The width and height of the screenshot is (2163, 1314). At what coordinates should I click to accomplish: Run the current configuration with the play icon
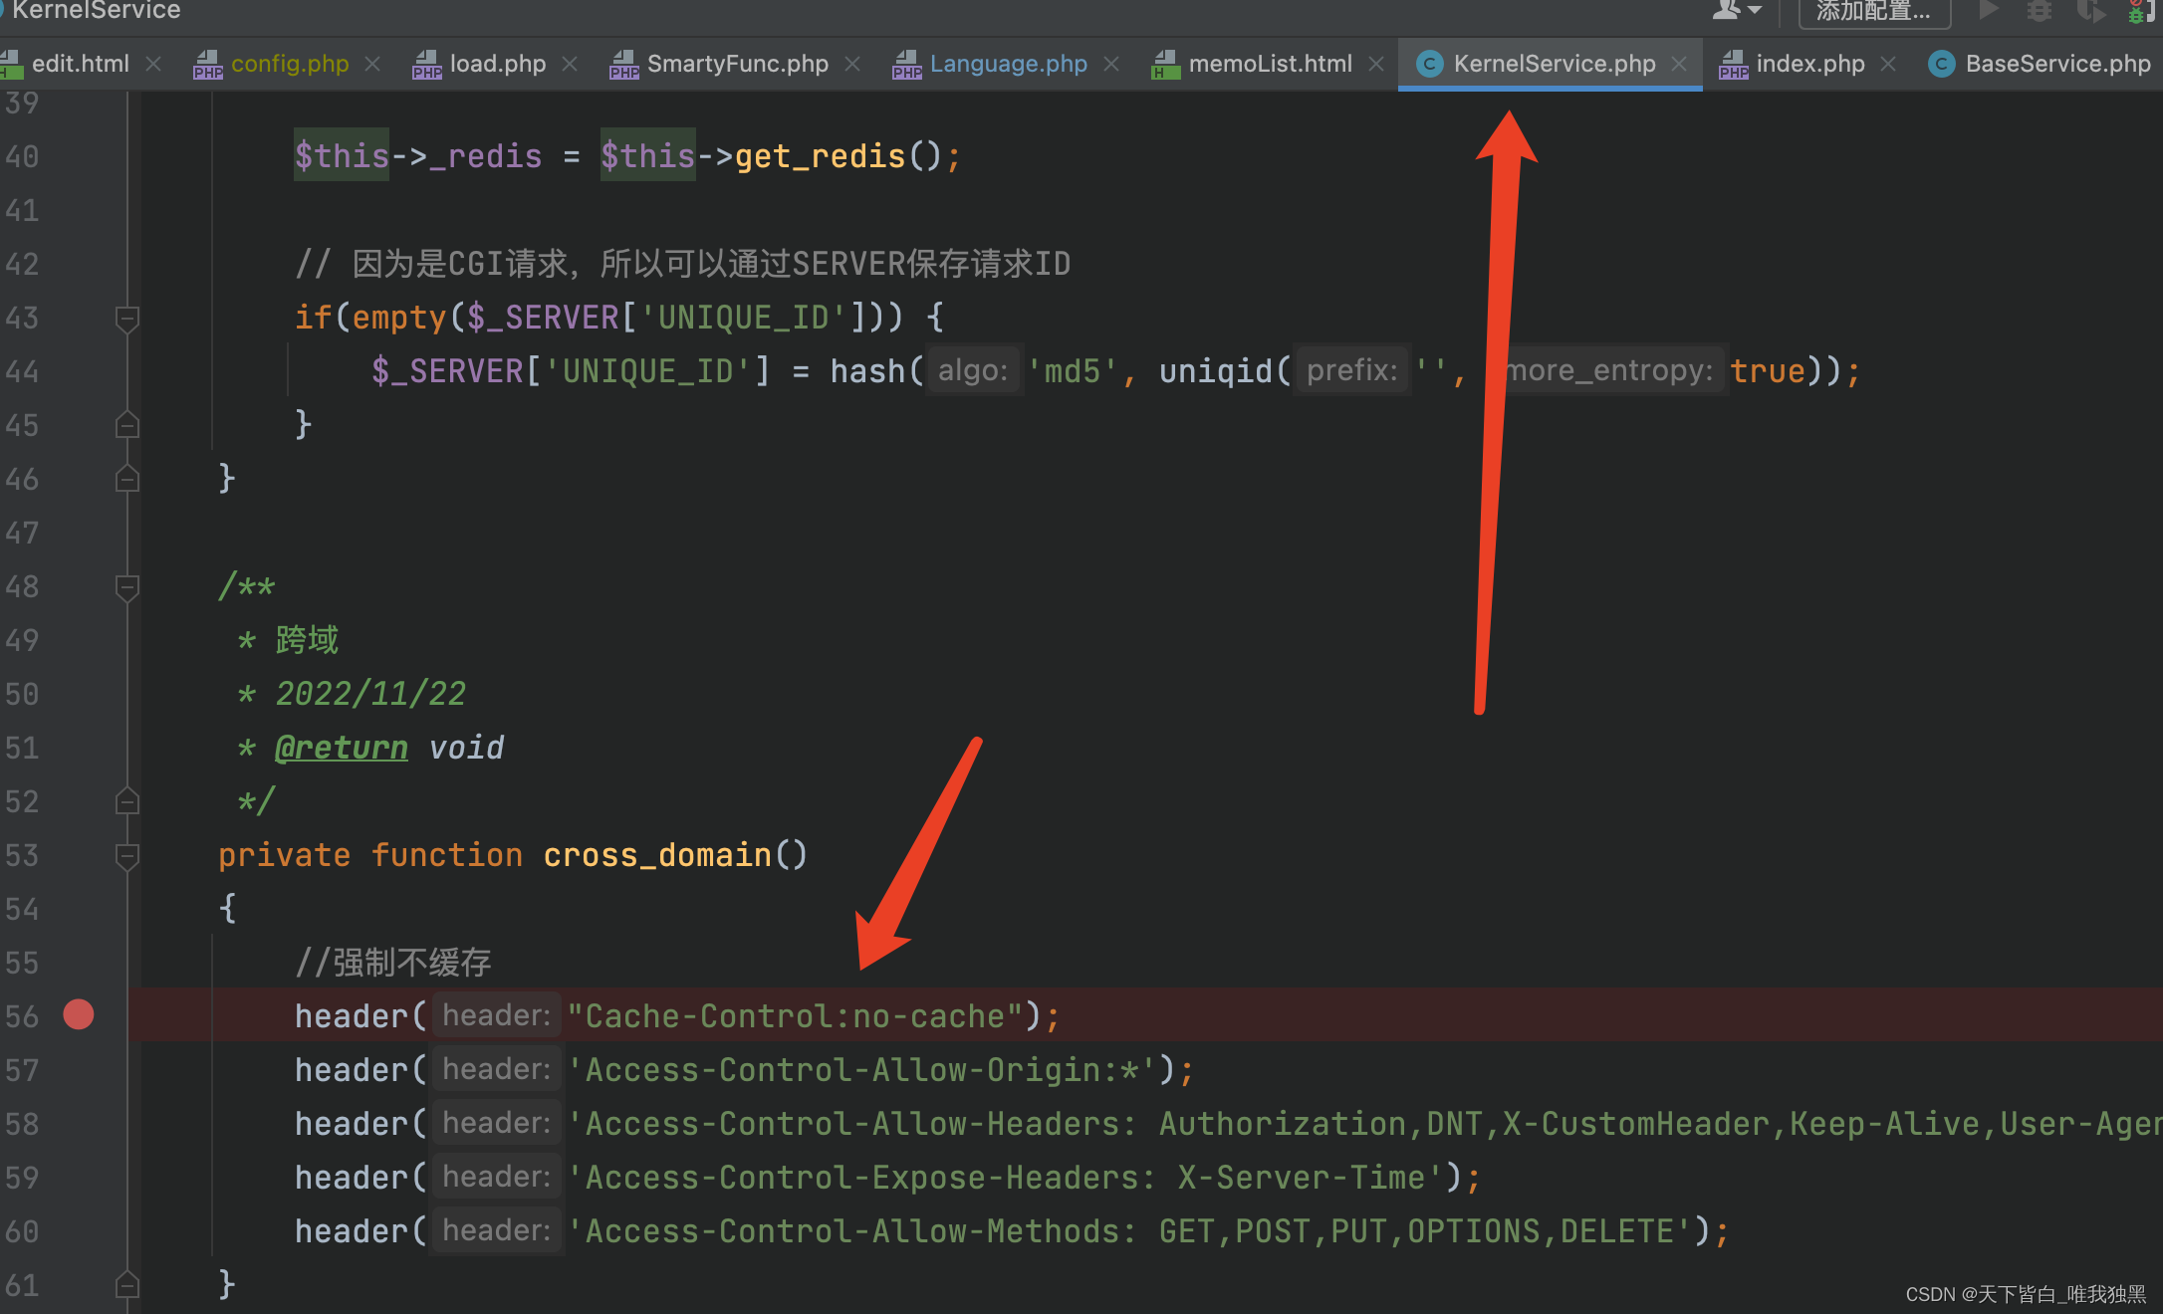click(1988, 11)
